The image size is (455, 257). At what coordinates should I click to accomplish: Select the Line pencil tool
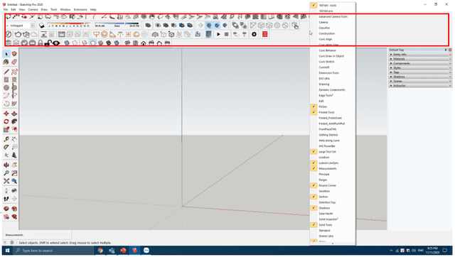tap(6, 72)
